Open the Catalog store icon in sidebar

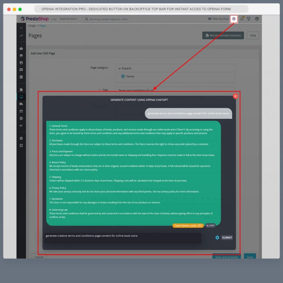pyautogui.click(x=21, y=55)
